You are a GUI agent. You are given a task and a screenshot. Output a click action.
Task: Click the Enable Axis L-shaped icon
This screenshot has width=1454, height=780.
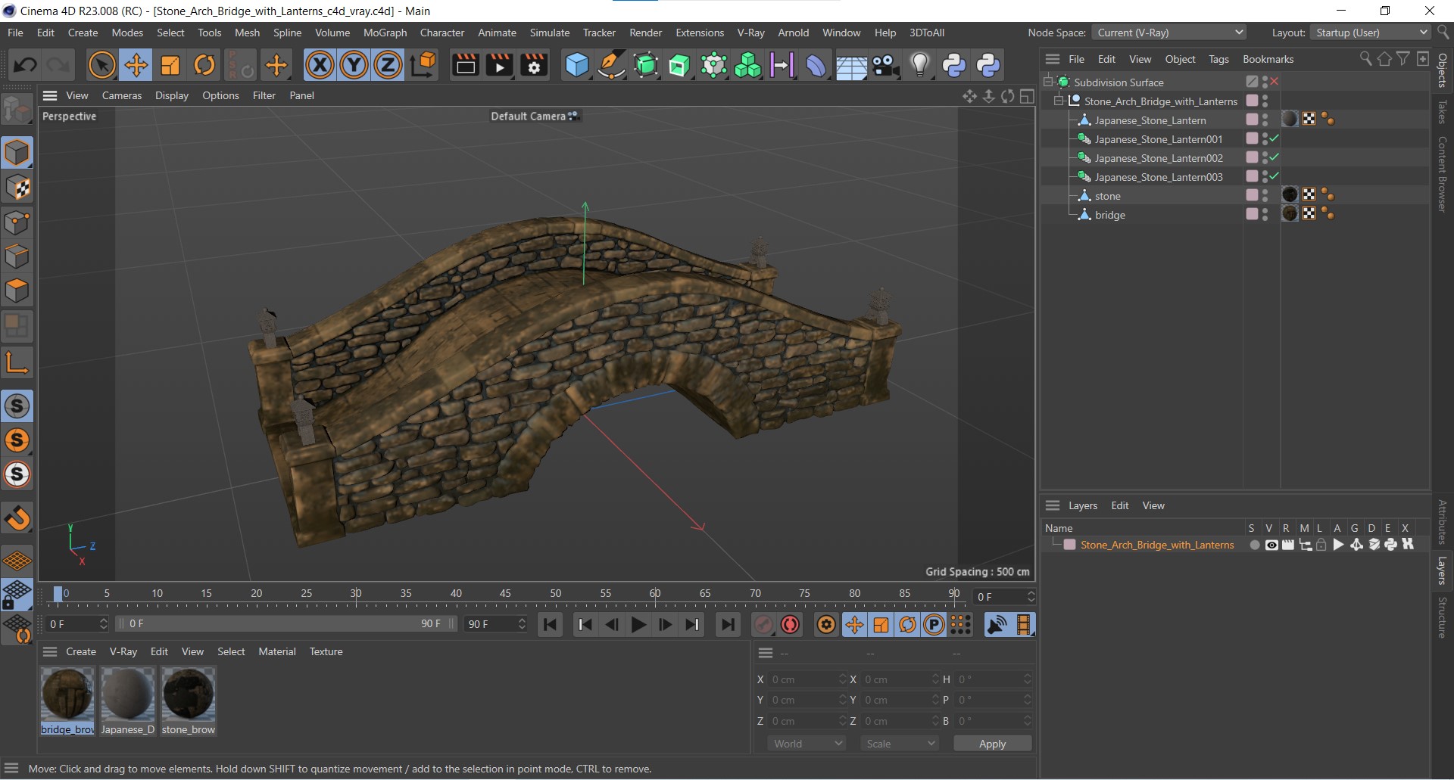click(x=17, y=362)
